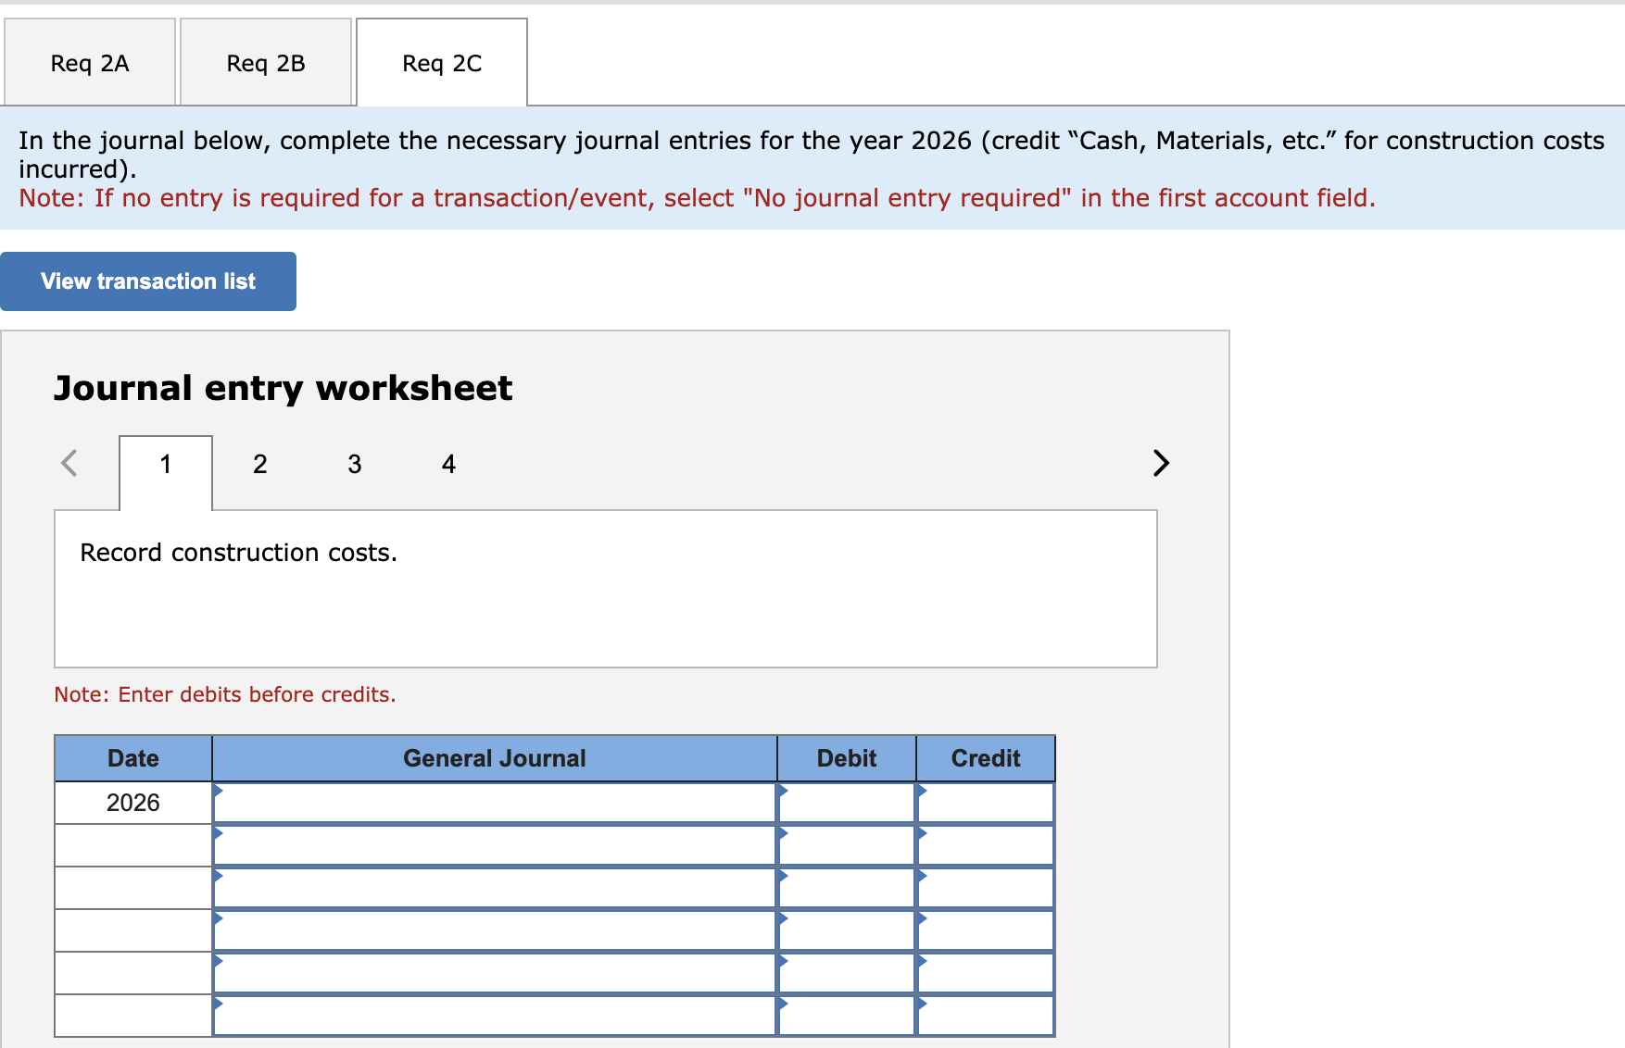Click Credit field in the 2026 row
Image resolution: width=1625 pixels, height=1048 pixels.
coord(986,803)
